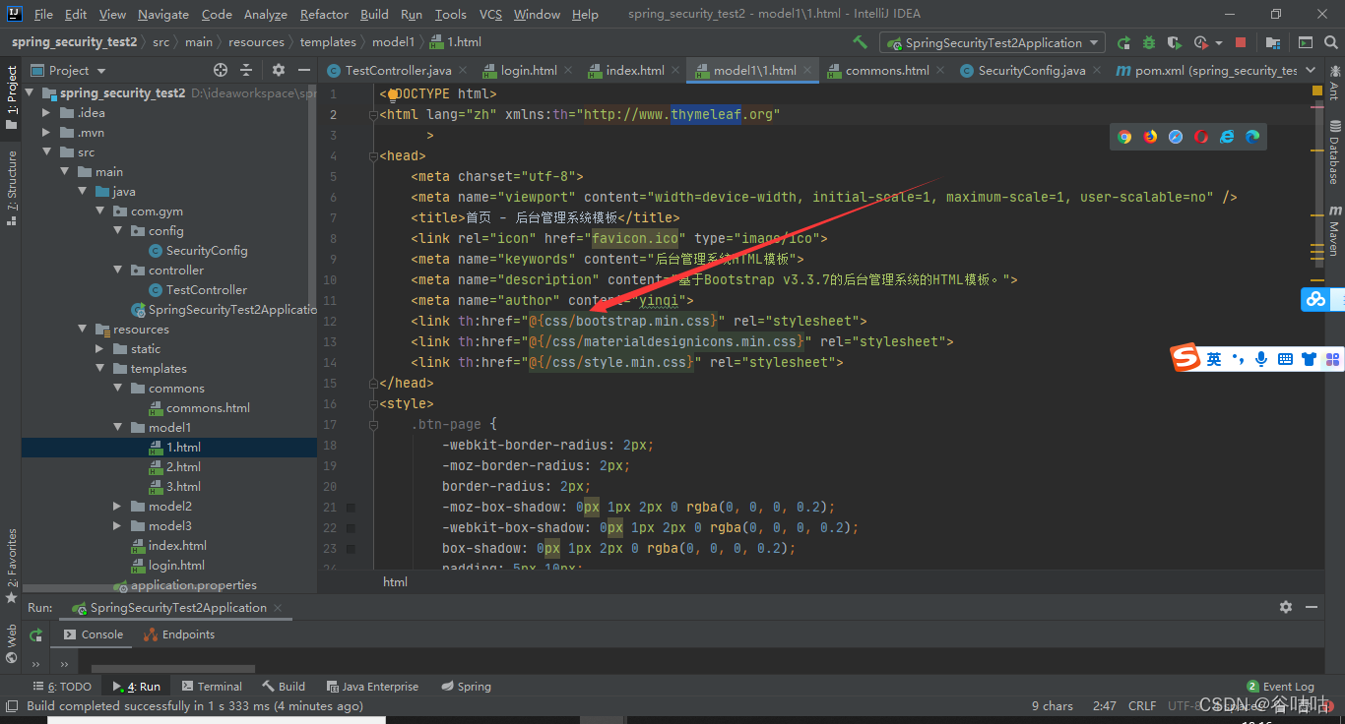Open the page in Opera browser
1345x724 pixels.
point(1201,137)
